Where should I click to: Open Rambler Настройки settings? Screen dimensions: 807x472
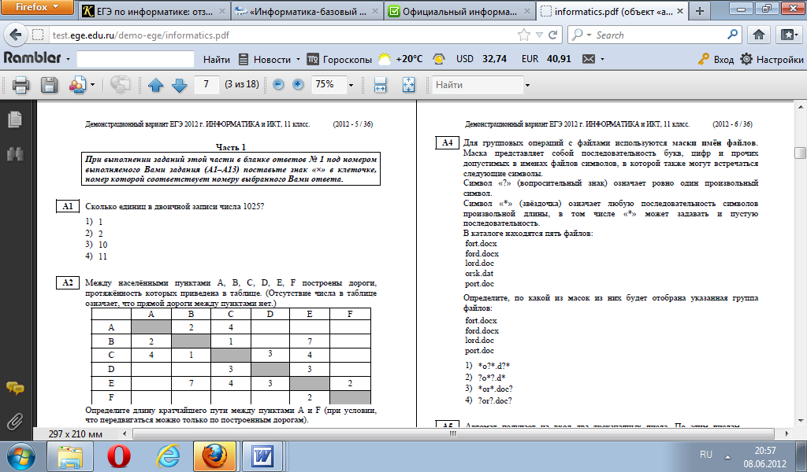[772, 60]
